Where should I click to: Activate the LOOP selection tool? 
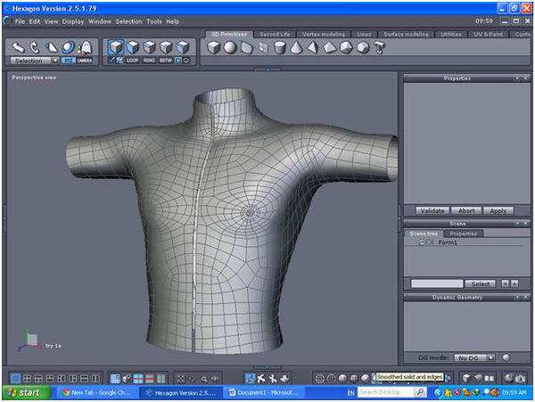(x=133, y=61)
